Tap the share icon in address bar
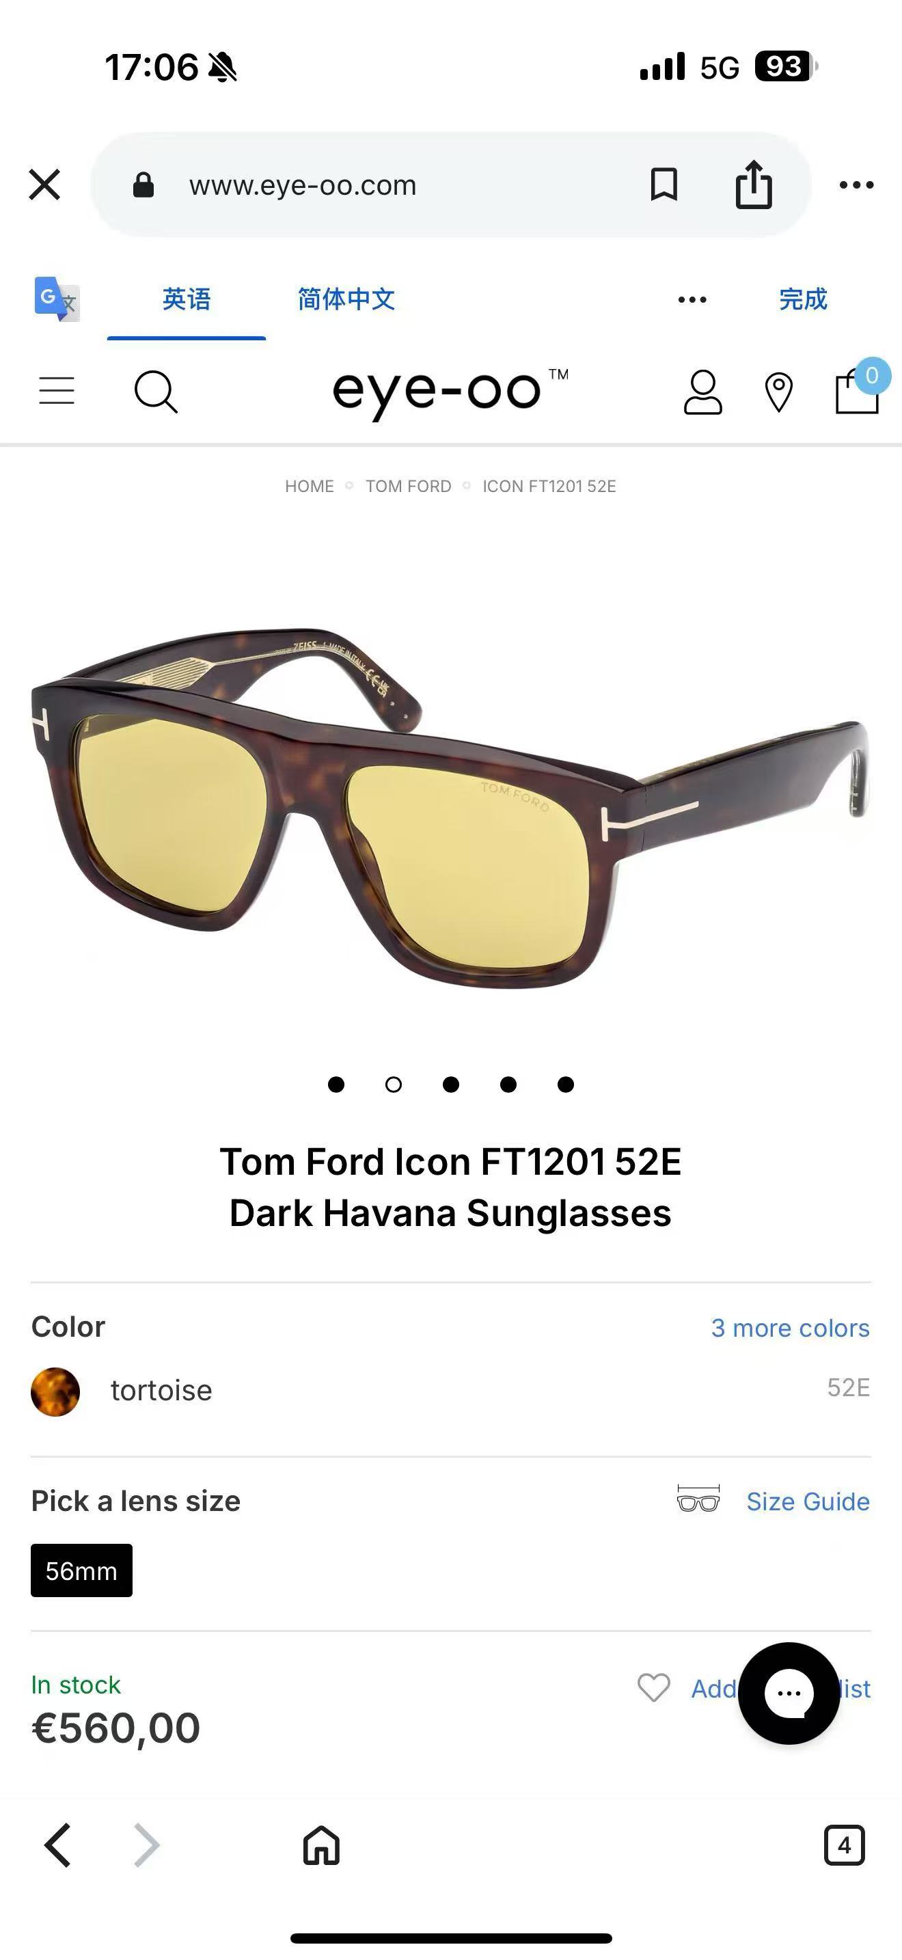This screenshot has height=1960, width=902. click(754, 184)
